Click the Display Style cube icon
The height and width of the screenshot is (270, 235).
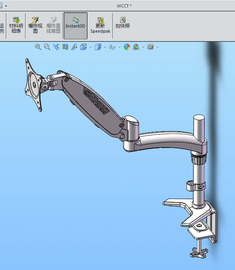point(98,47)
